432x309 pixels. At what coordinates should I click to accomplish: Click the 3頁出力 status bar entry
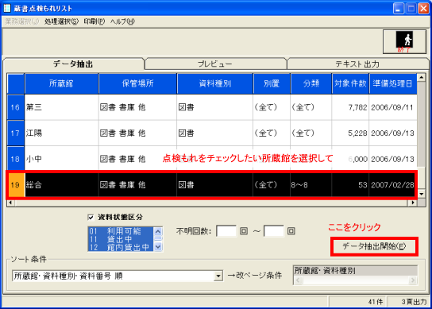pyautogui.click(x=407, y=302)
